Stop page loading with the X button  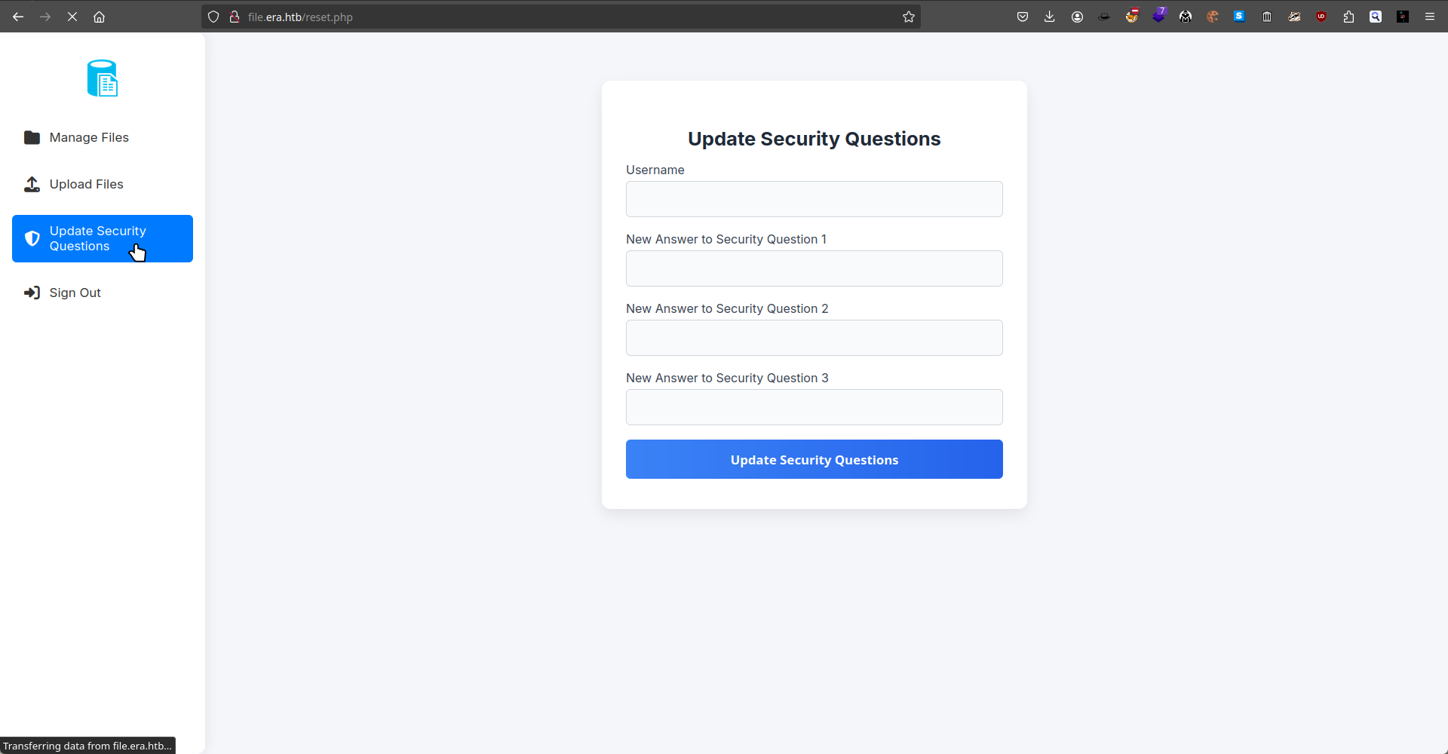72,17
